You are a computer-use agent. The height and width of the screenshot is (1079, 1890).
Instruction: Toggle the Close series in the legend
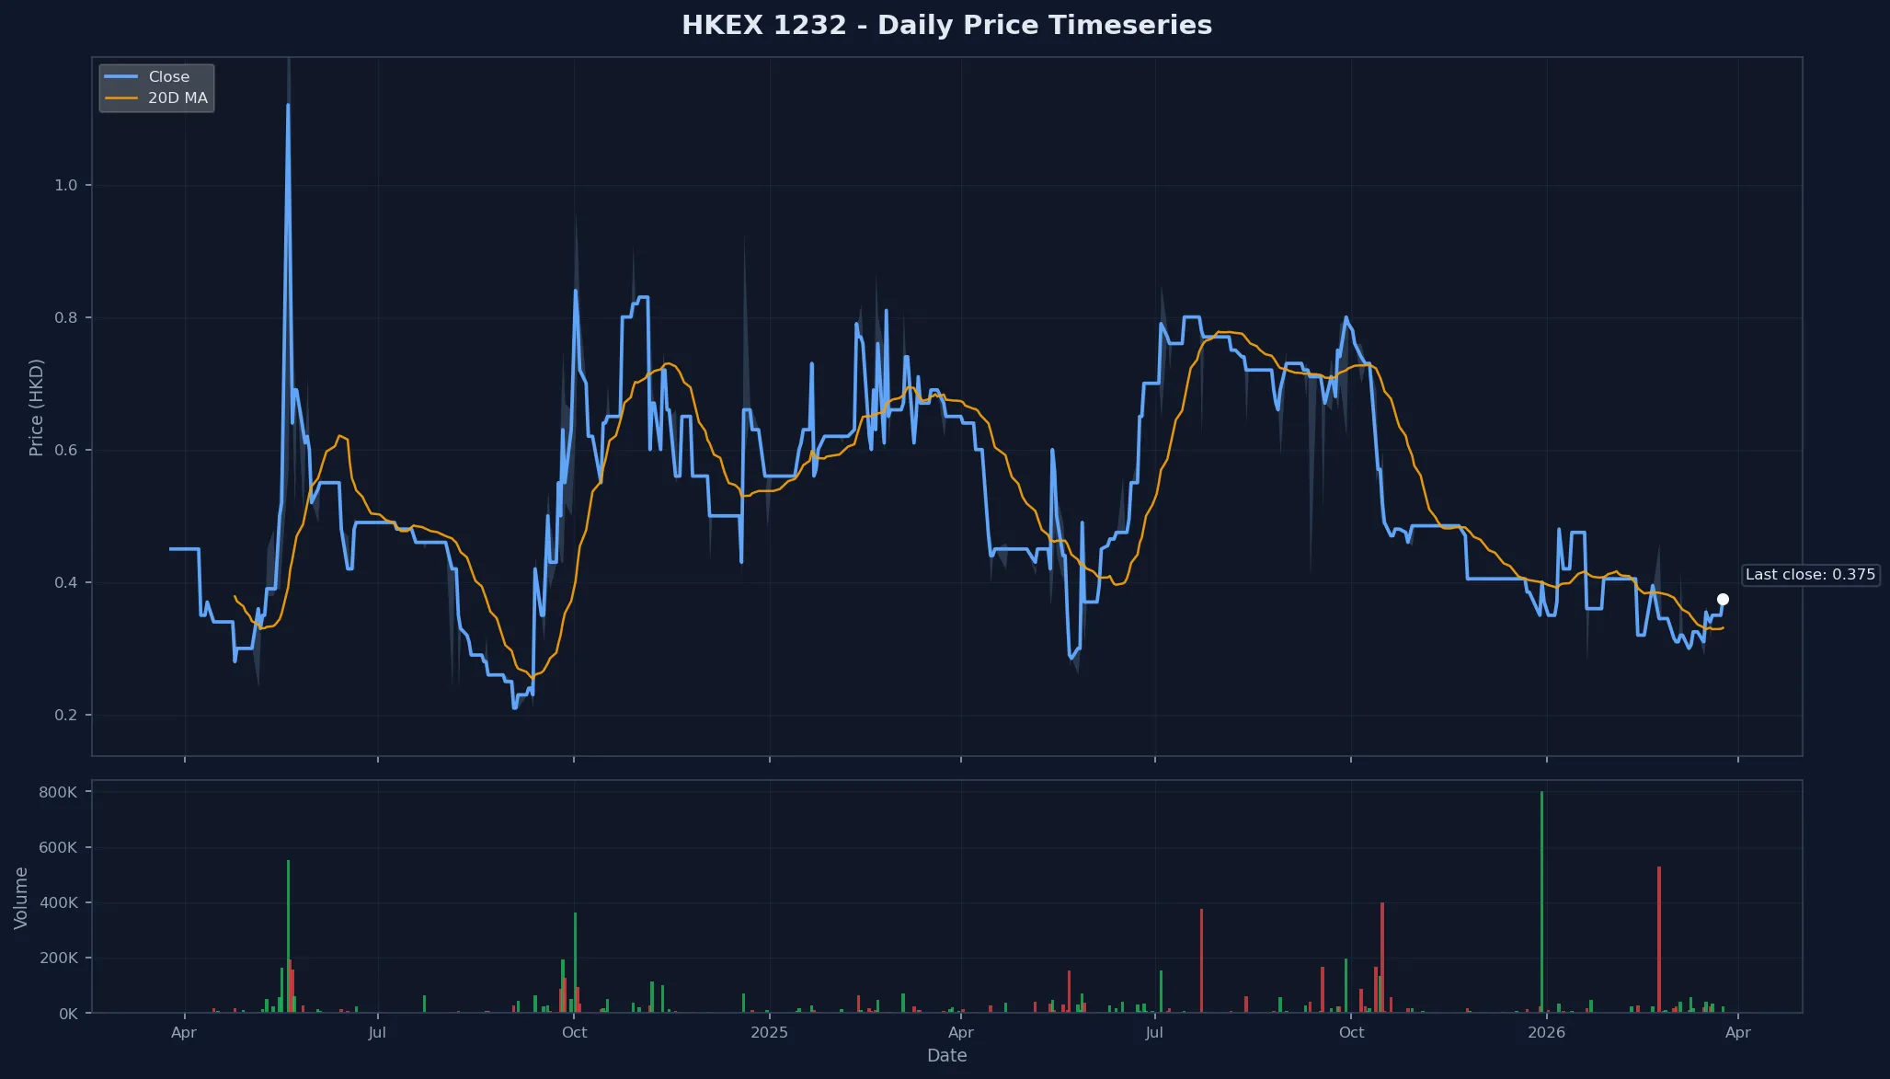coord(171,76)
